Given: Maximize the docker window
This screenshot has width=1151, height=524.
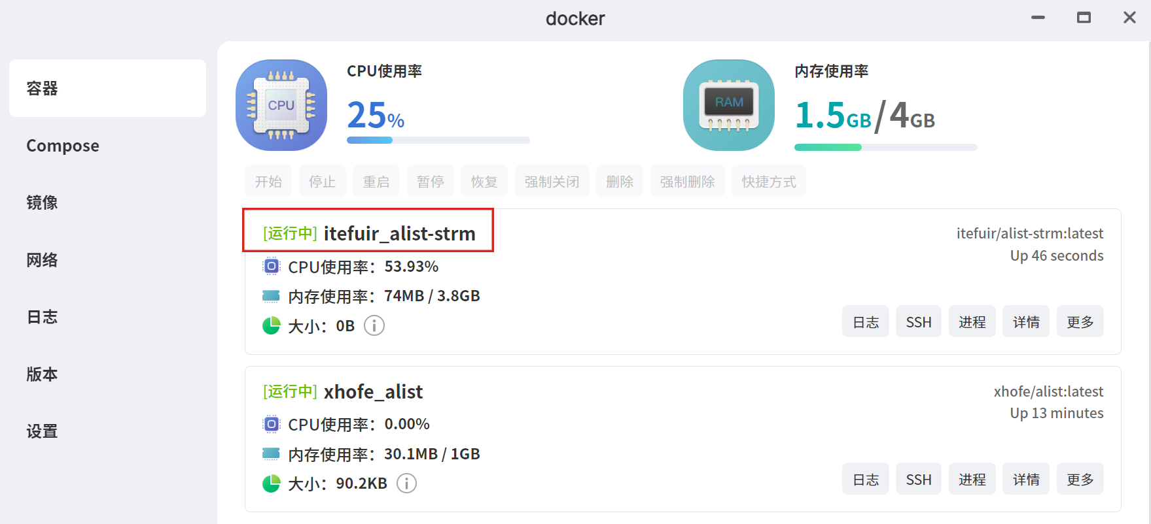Looking at the screenshot, I should pyautogui.click(x=1084, y=18).
